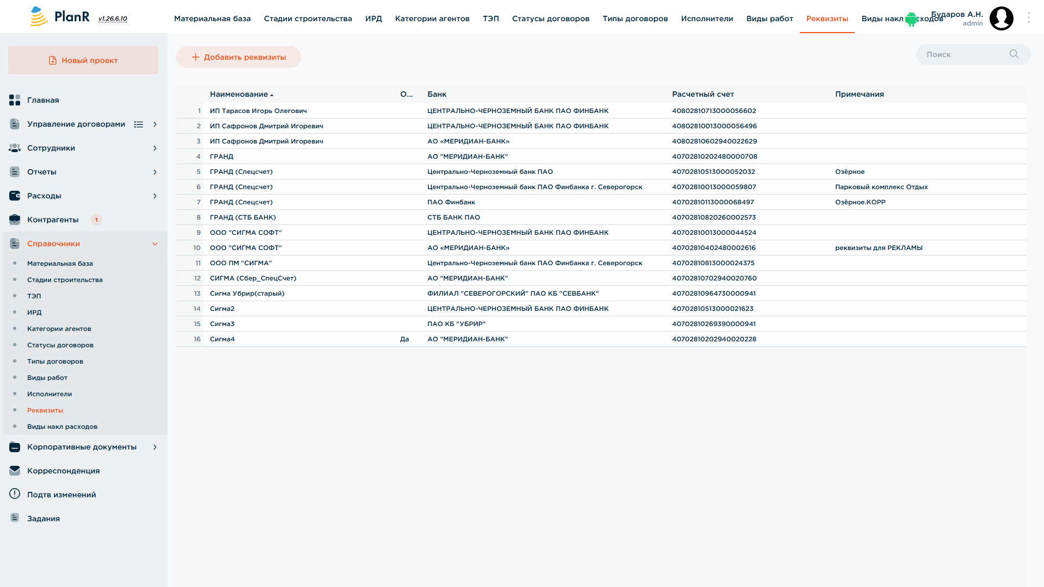
Task: Open the list view icon beside Управление договорами
Action: point(139,124)
